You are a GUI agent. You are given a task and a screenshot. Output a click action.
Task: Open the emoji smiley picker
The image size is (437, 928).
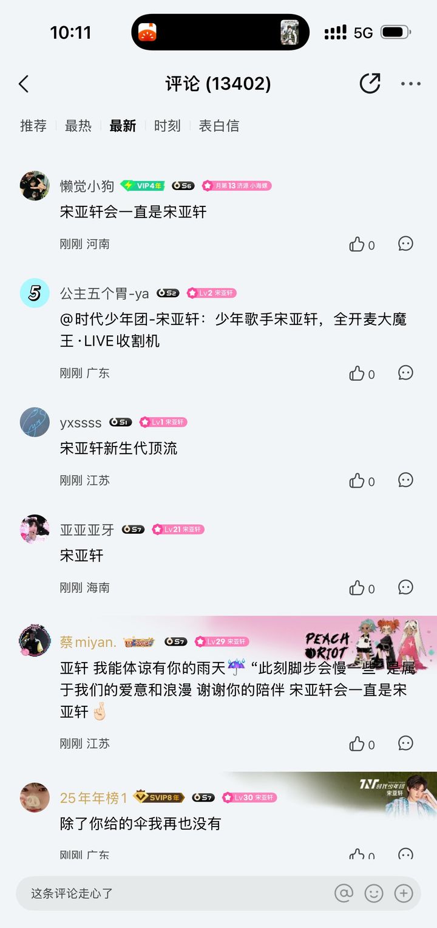(374, 893)
